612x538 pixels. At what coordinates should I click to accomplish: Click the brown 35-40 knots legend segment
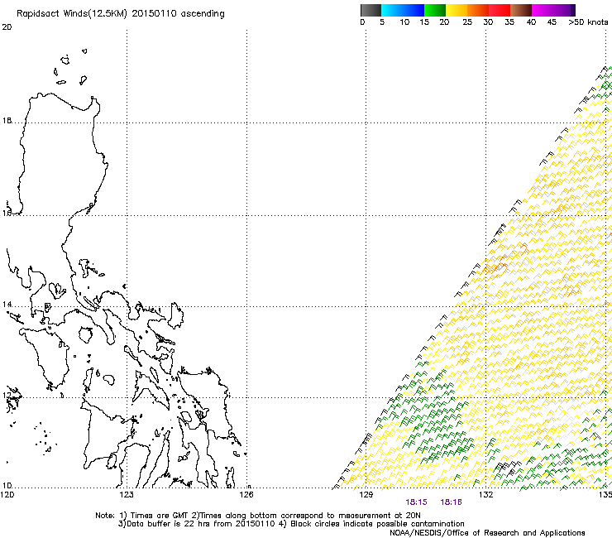tap(521, 10)
